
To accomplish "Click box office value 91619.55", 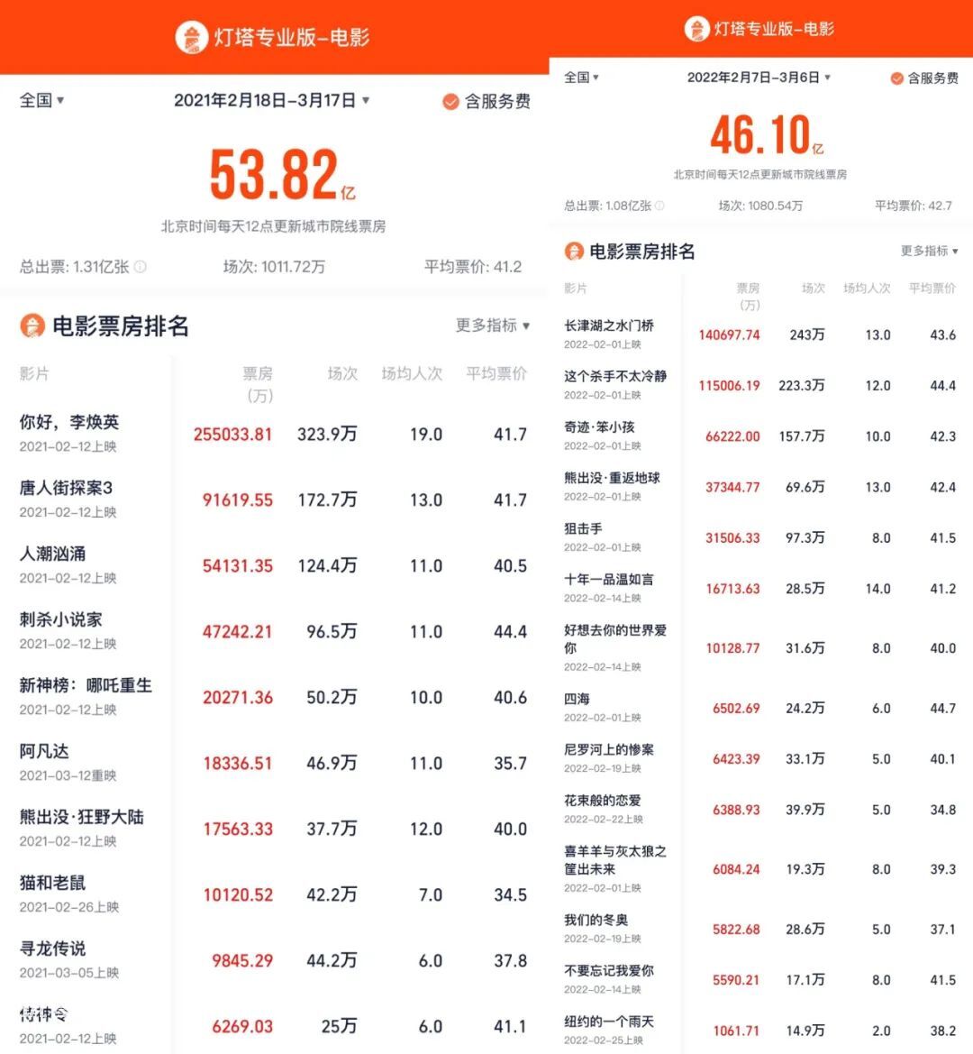I will click(x=238, y=500).
